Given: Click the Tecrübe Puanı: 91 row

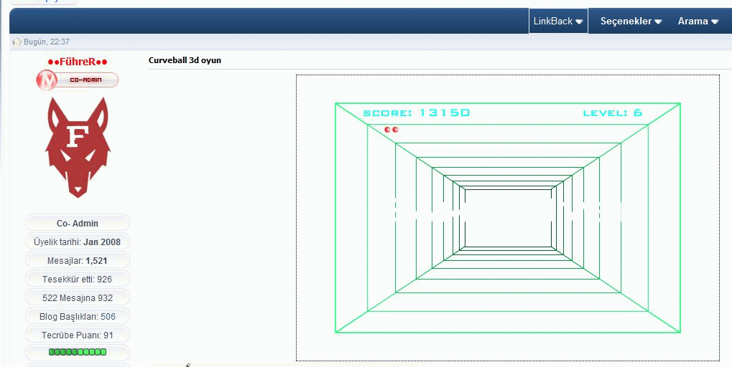Looking at the screenshot, I should (77, 335).
